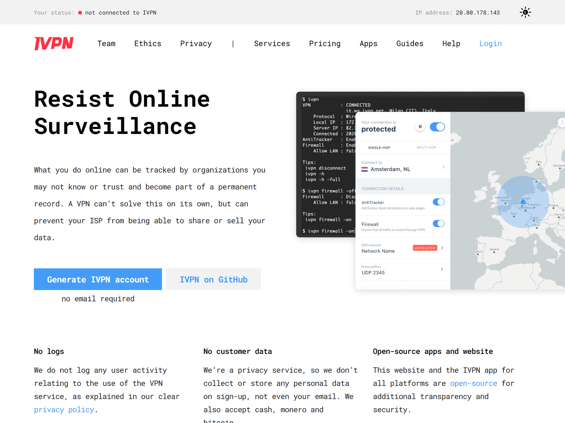Expand the Protocol/Port UDP 2345 chevron
565x423 pixels.
pyautogui.click(x=442, y=269)
